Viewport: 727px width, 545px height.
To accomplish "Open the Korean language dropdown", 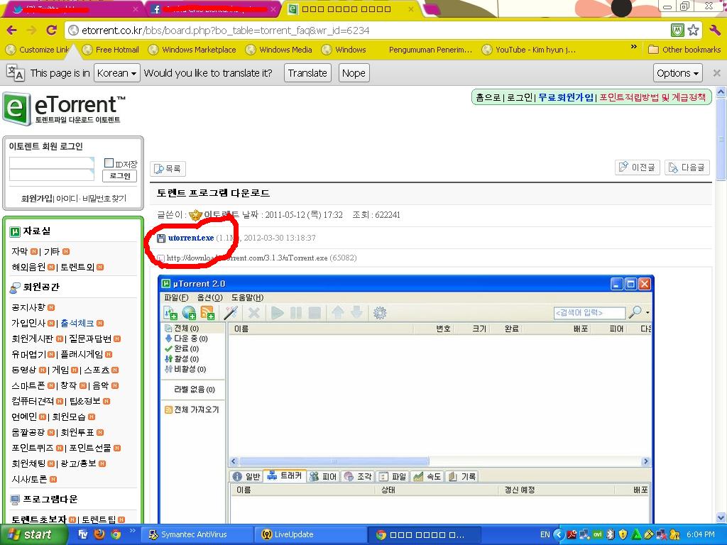I will tap(117, 73).
